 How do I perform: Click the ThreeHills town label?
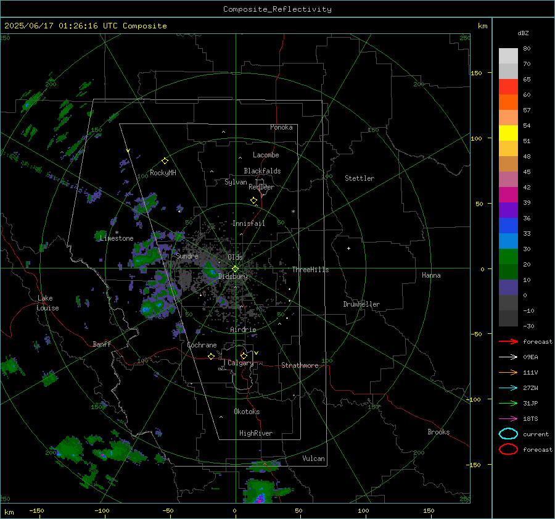(x=310, y=270)
